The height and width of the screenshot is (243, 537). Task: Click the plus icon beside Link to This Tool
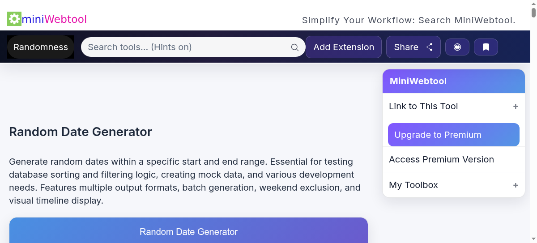point(516,107)
